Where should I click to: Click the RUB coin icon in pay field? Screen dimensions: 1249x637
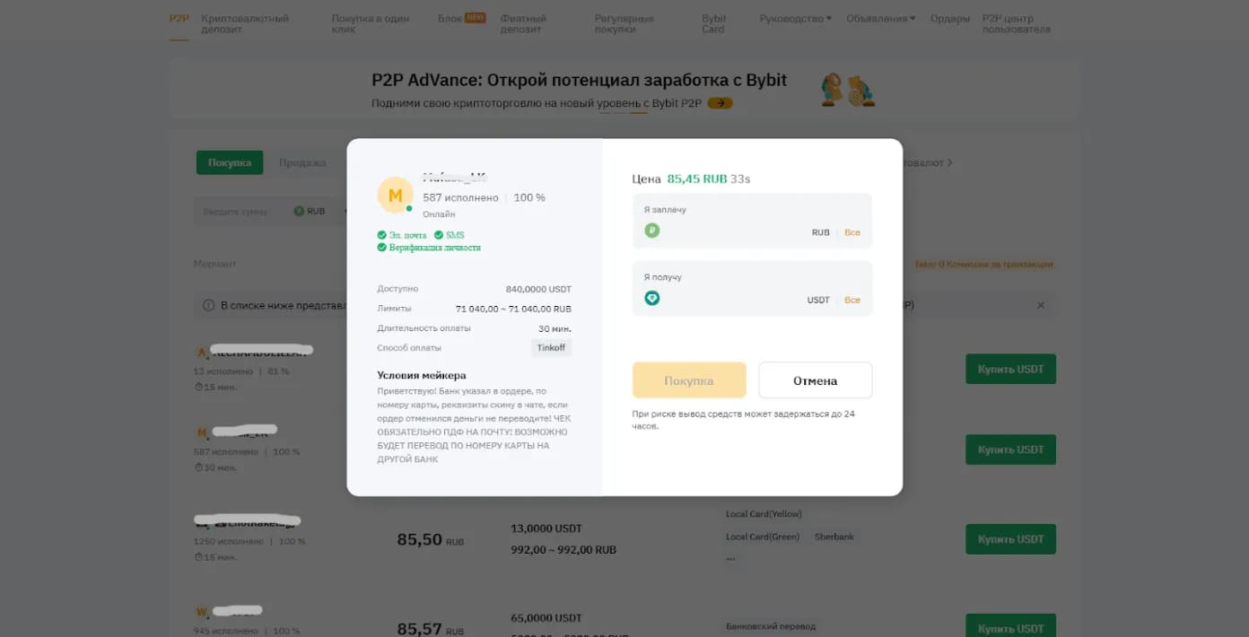(x=652, y=231)
